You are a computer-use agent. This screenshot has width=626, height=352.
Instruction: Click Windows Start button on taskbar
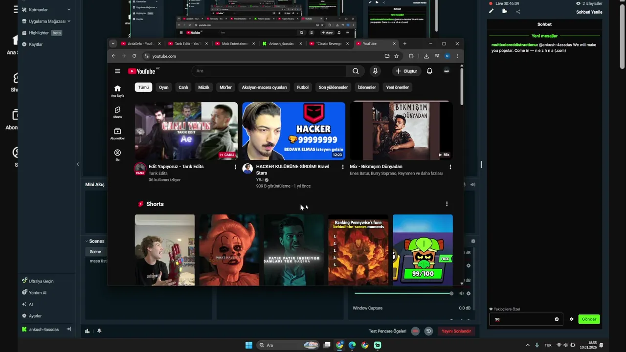tap(248, 345)
